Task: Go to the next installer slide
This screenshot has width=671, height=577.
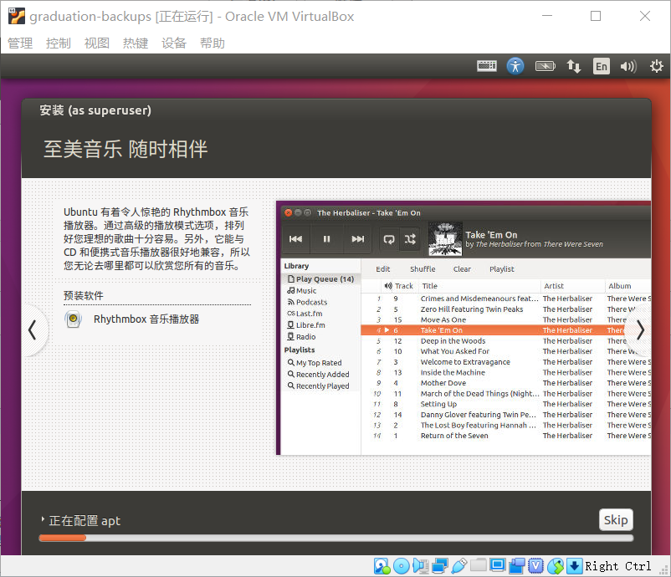Action: [640, 329]
